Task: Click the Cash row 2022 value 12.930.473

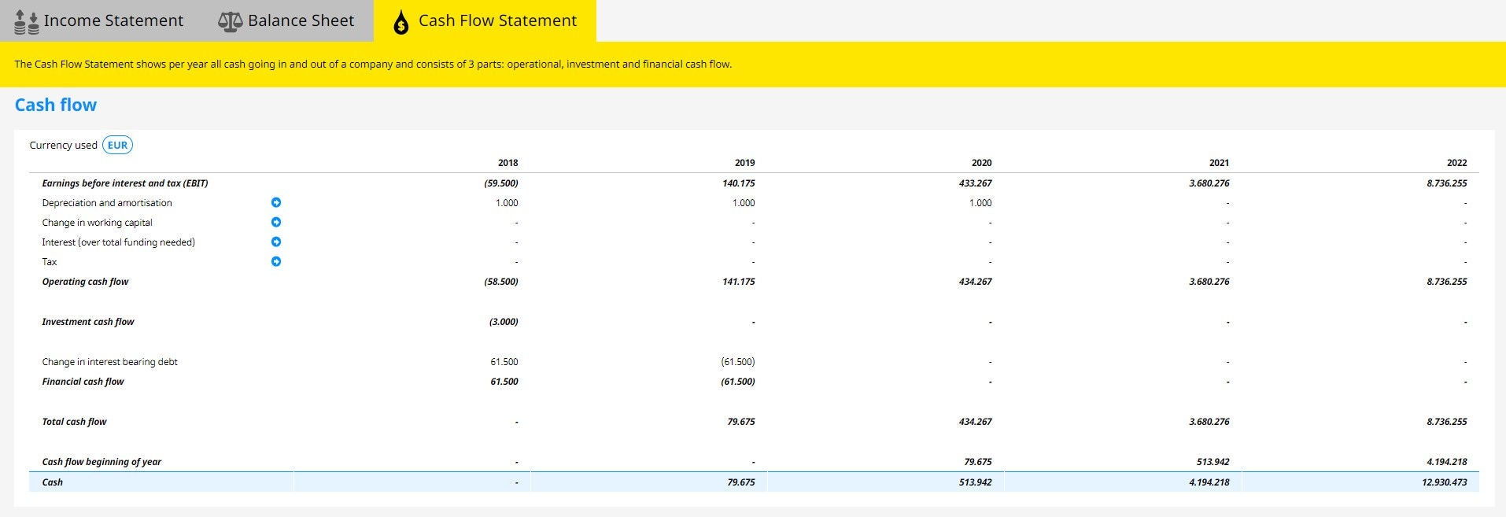Action: 1444,482
